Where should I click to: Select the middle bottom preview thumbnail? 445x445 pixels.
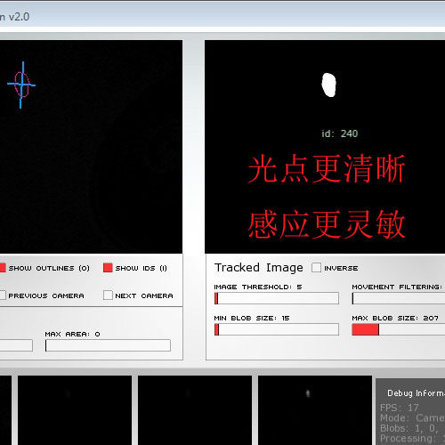pos(195,410)
